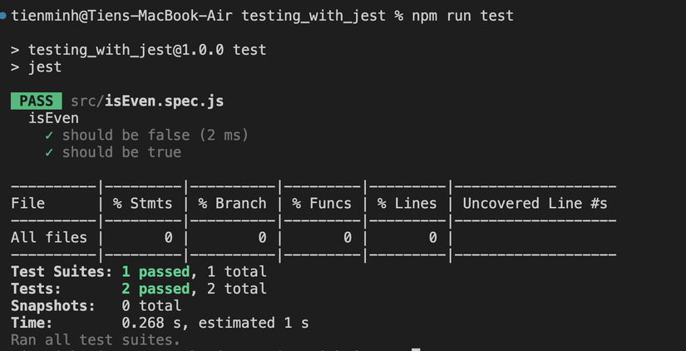Click the "should be false (2 ms)" test result
Screen dimensions: 686x351
(x=155, y=135)
